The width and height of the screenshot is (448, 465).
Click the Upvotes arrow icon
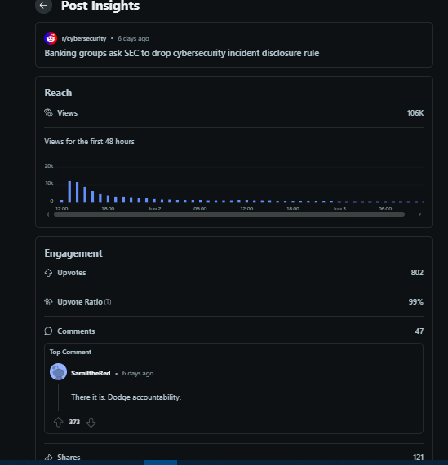(48, 273)
